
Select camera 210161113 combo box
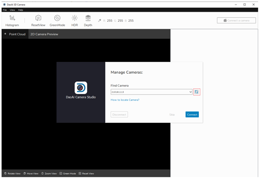click(151, 92)
